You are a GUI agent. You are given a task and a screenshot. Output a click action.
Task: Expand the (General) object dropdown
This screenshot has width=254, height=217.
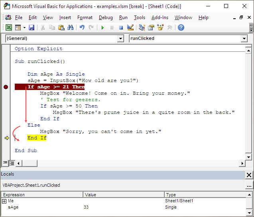(120, 39)
